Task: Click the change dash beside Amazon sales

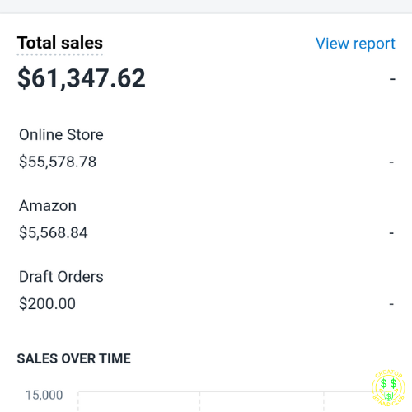Action: (391, 233)
